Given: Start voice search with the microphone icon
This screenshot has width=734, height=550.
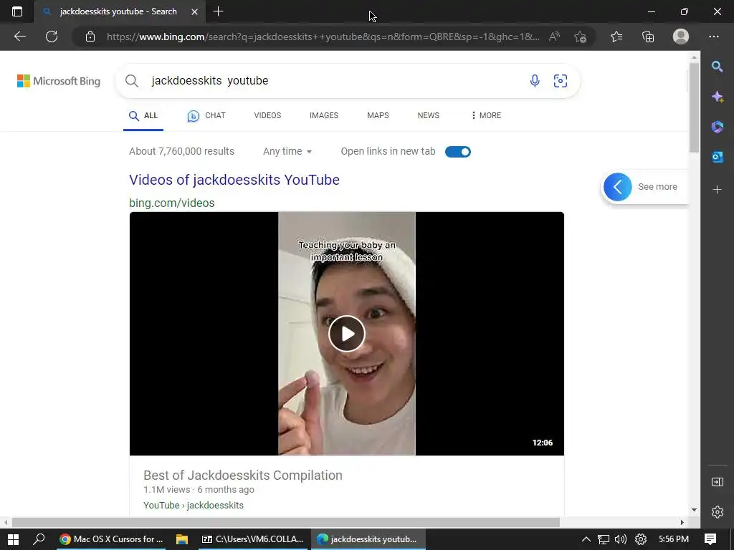Looking at the screenshot, I should [x=535, y=81].
